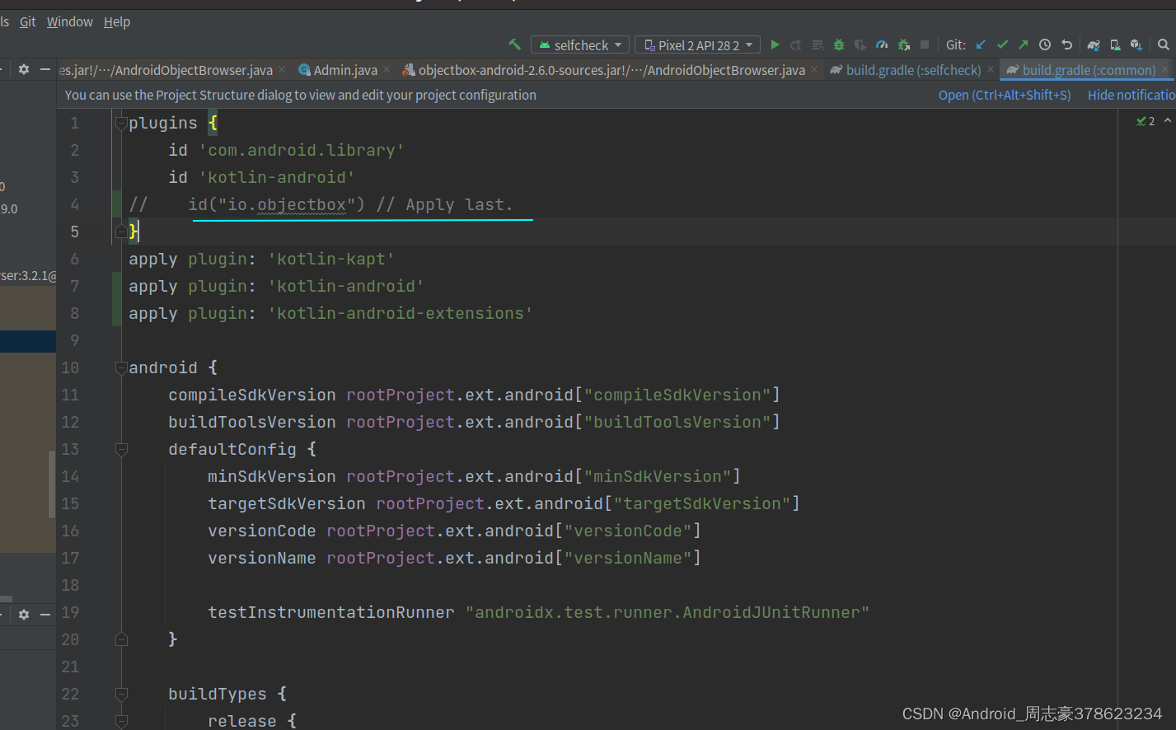Screen dimensions: 1176x730
Task: Click the Apply Changes and Restart icon
Action: pos(796,44)
